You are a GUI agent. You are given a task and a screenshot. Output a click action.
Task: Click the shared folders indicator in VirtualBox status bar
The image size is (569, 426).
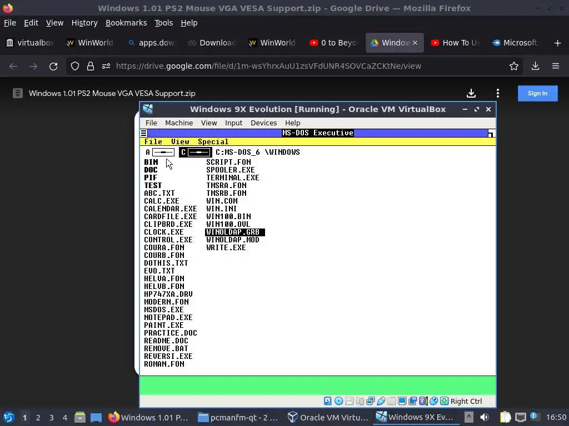(x=392, y=400)
